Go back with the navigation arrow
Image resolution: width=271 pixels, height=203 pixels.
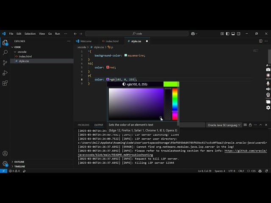[75, 34]
